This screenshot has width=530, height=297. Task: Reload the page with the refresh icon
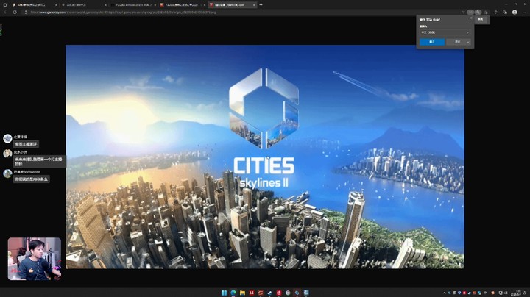15,12
